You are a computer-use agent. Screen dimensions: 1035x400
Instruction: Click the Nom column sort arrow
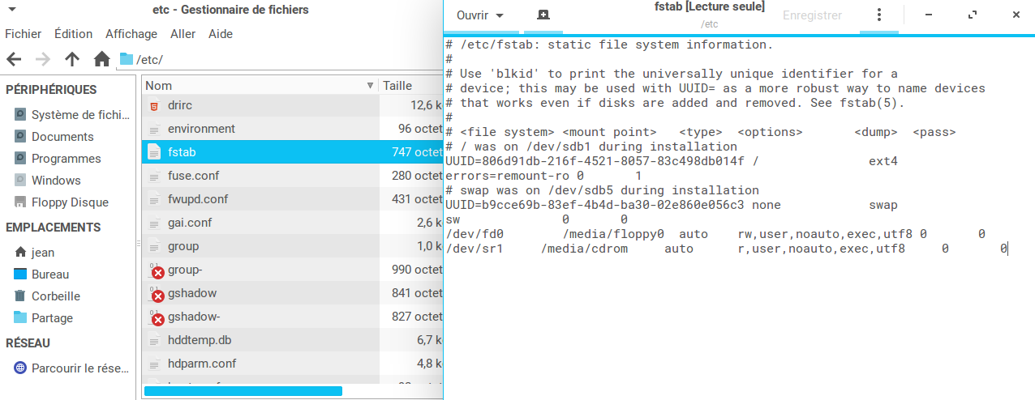coord(370,86)
